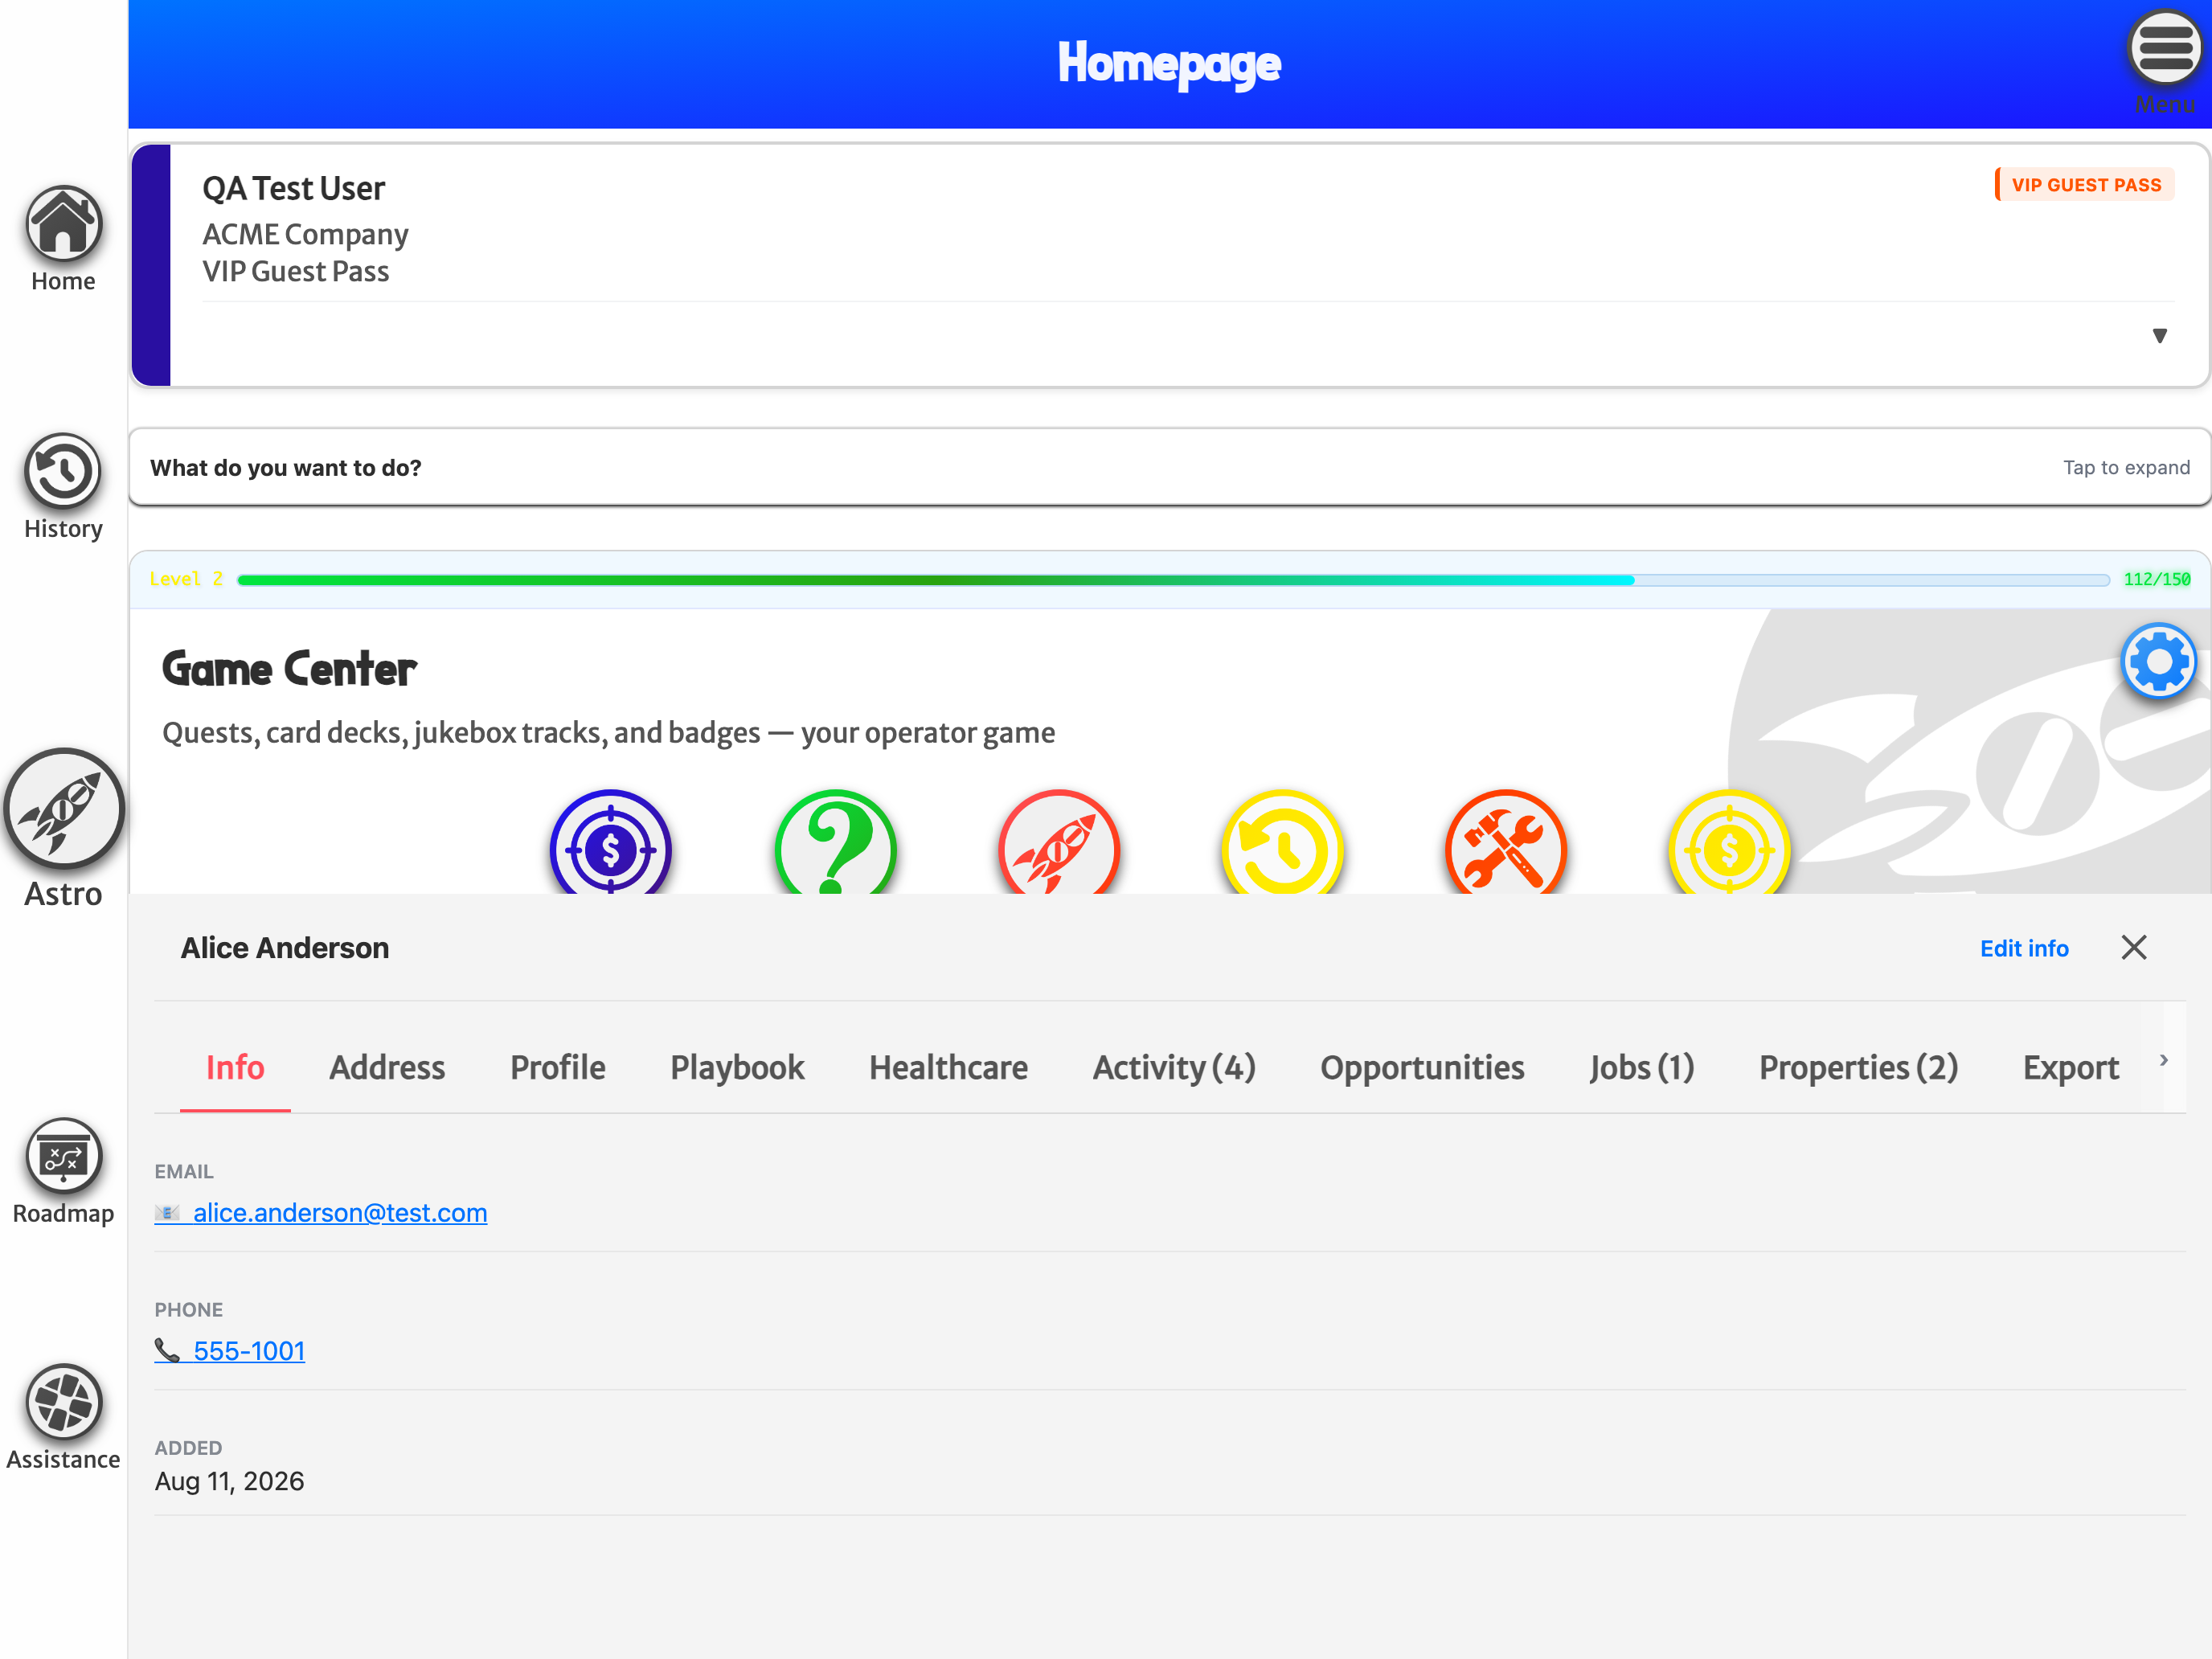2212x1659 pixels.
Task: Close the Alice Anderson panel
Action: 2134,948
